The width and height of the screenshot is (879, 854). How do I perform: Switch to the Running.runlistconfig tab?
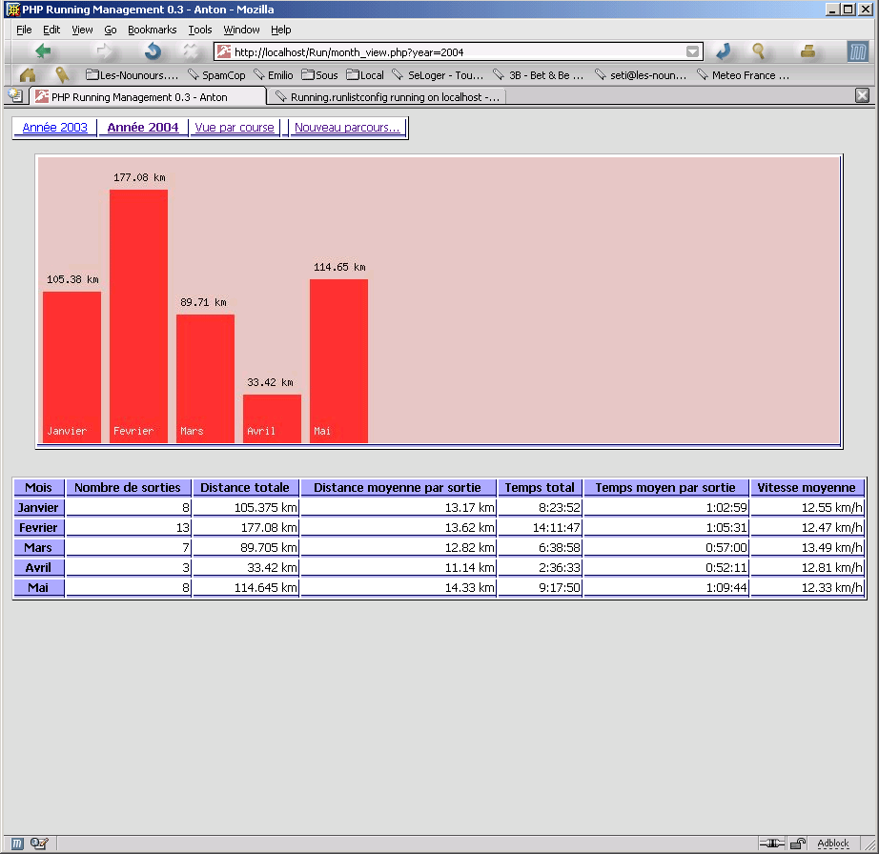(386, 96)
